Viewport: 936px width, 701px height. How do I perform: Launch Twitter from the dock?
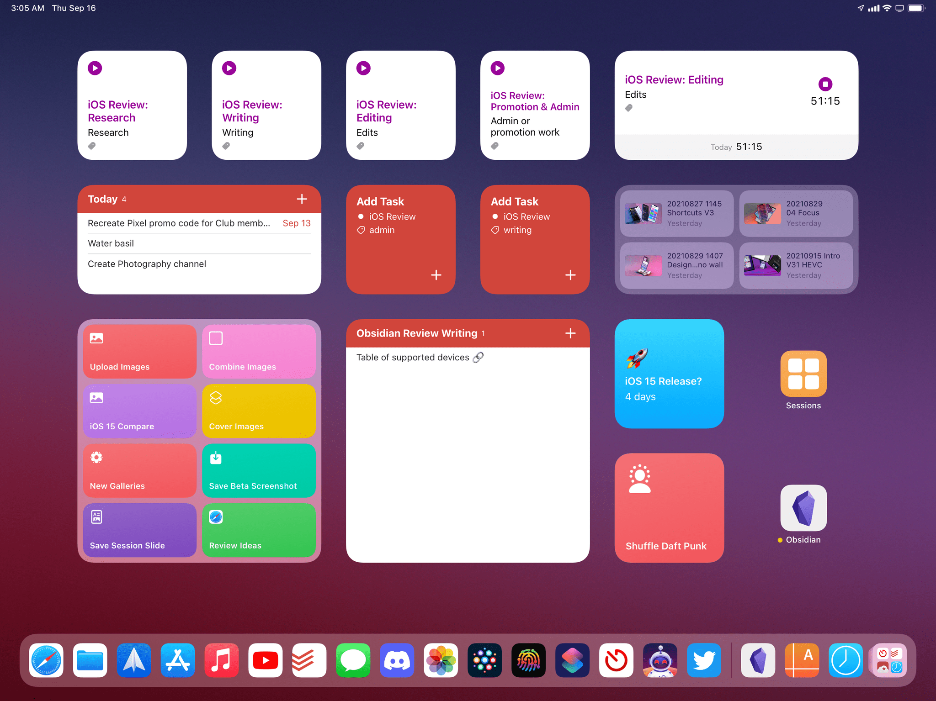click(704, 660)
